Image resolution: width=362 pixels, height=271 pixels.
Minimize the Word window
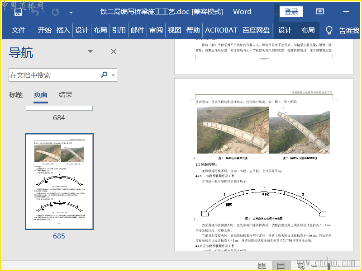(x=346, y=12)
